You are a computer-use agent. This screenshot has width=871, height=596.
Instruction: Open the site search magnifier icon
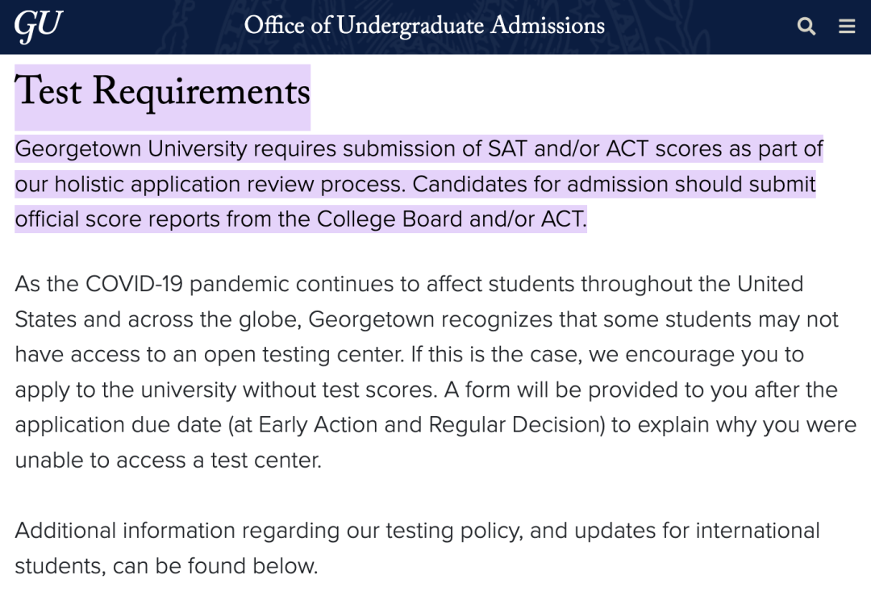point(806,26)
